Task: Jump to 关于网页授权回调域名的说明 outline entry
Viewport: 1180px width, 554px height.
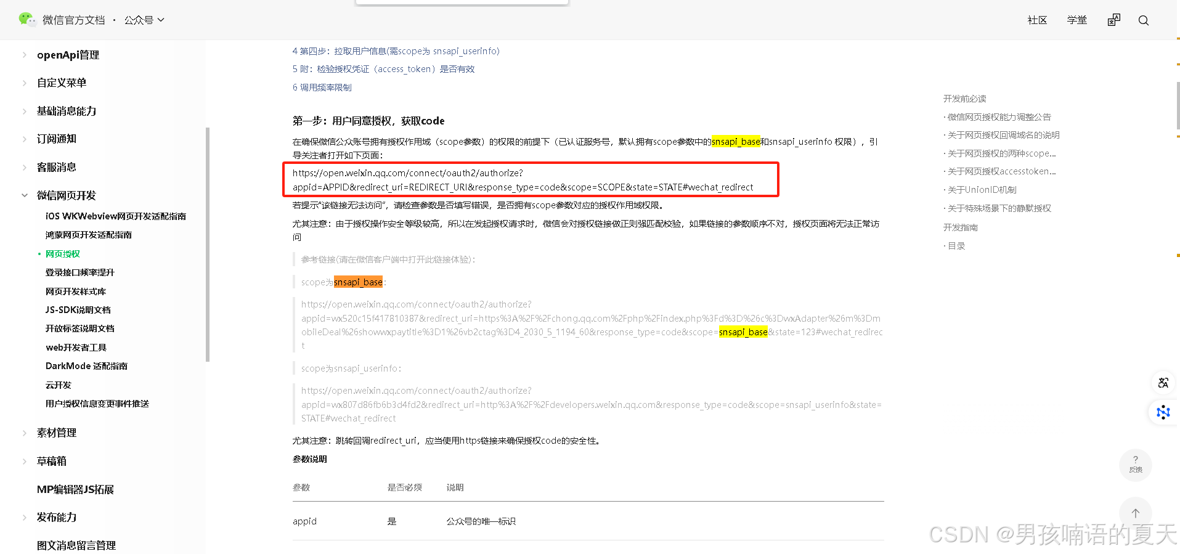Action: click(1003, 135)
